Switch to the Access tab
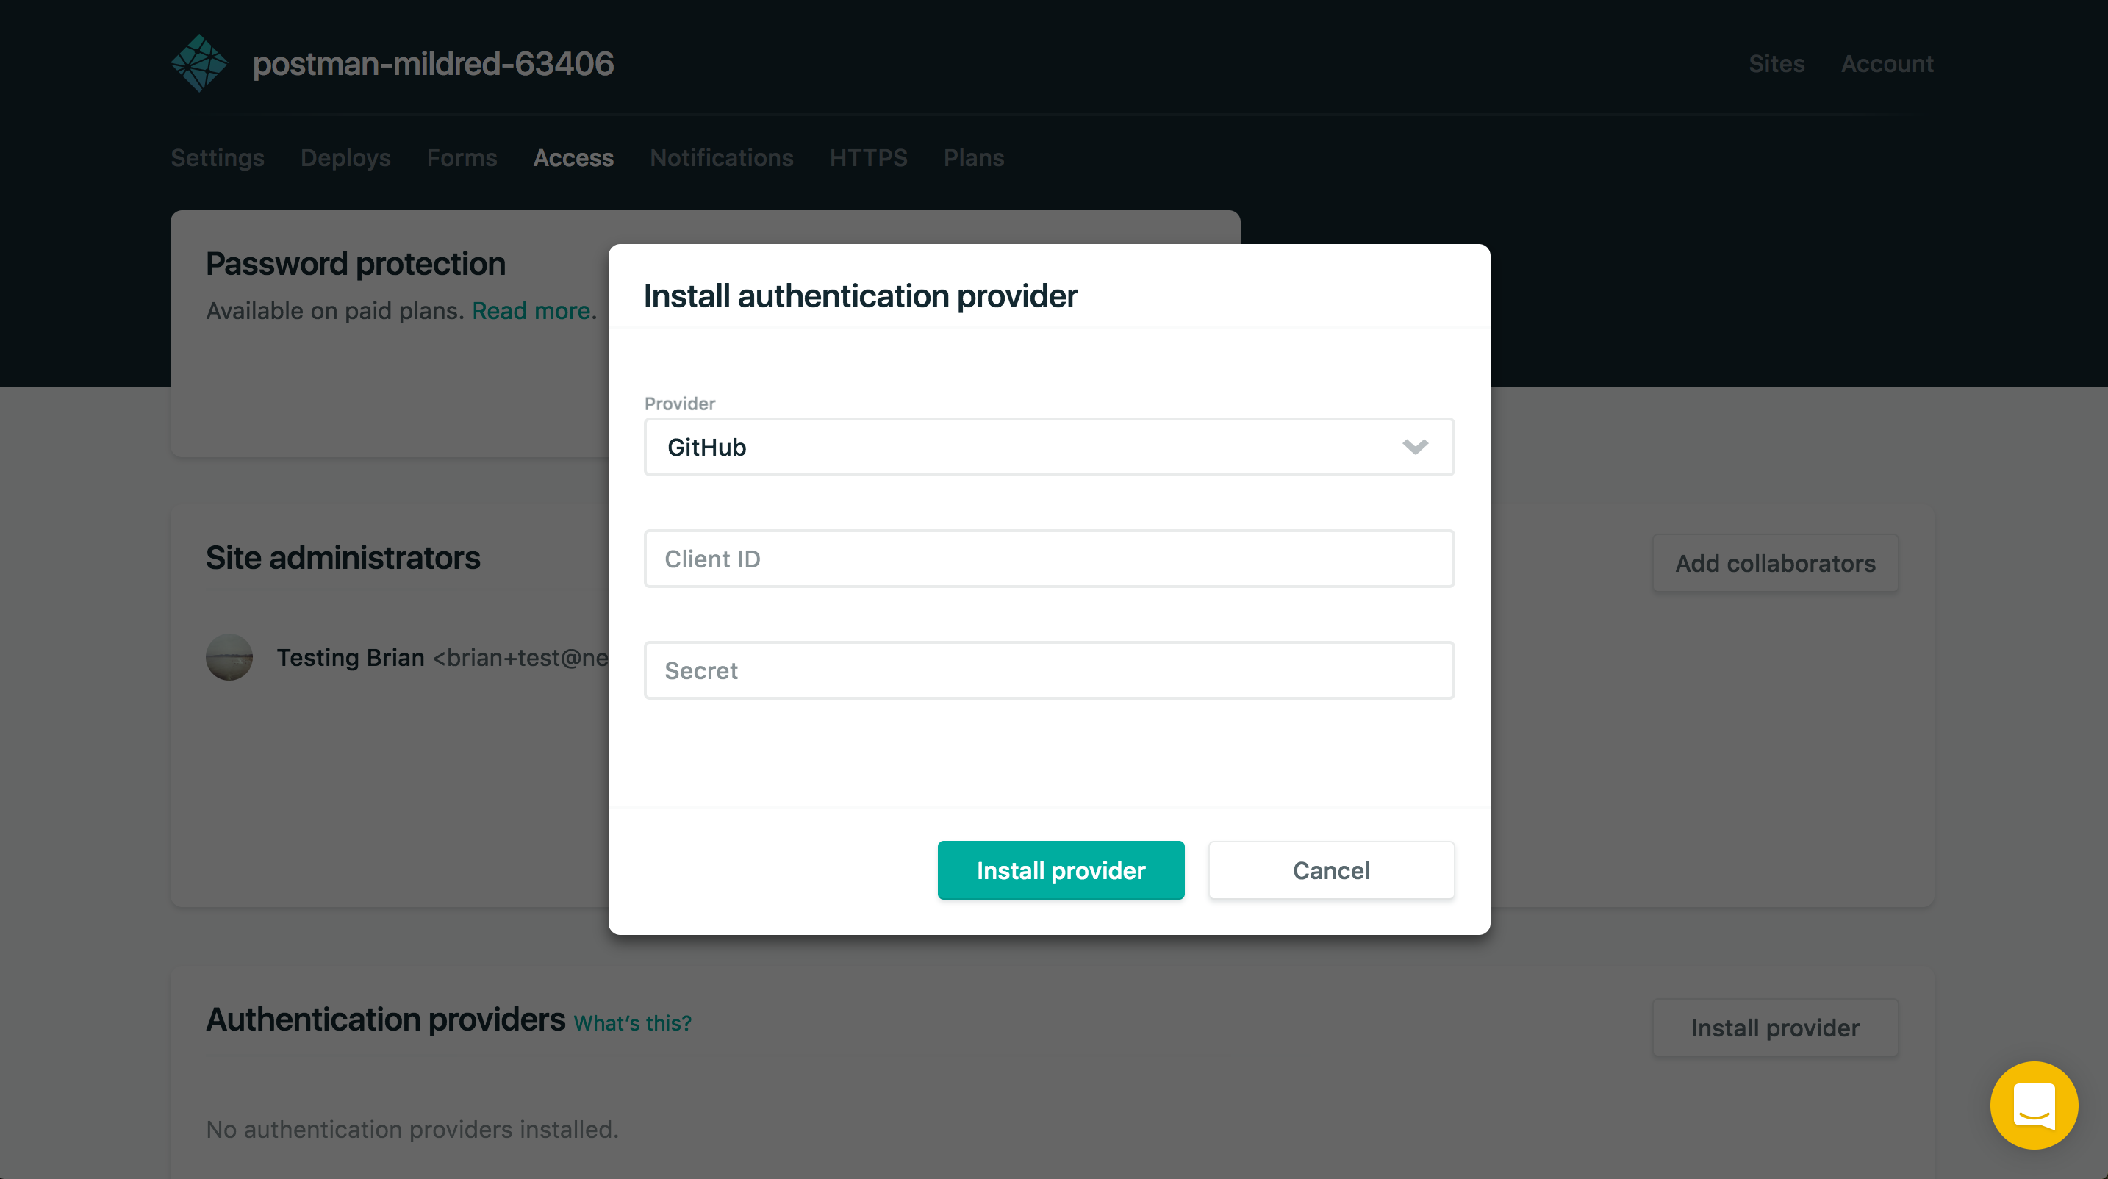2108x1179 pixels. pyautogui.click(x=573, y=158)
